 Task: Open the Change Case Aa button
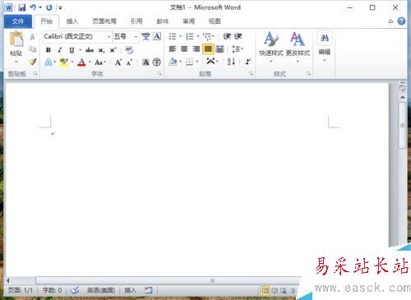[x=99, y=62]
